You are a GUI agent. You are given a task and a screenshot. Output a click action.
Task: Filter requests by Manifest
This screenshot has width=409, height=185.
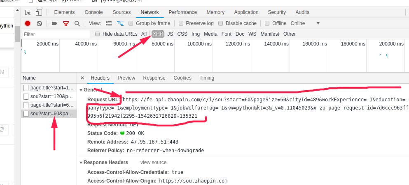pos(270,34)
